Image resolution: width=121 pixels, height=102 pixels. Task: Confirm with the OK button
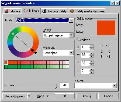pos(65,96)
